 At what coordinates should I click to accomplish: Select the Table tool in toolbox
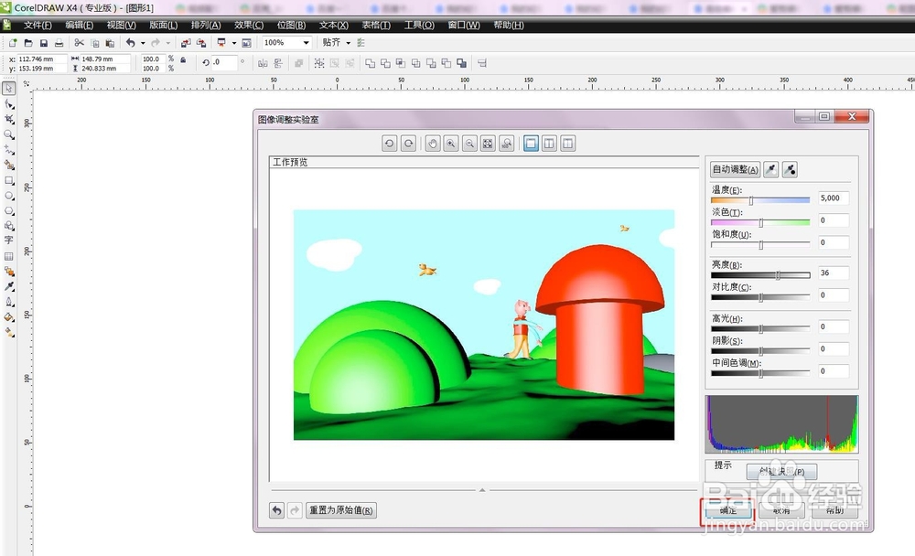click(x=9, y=256)
